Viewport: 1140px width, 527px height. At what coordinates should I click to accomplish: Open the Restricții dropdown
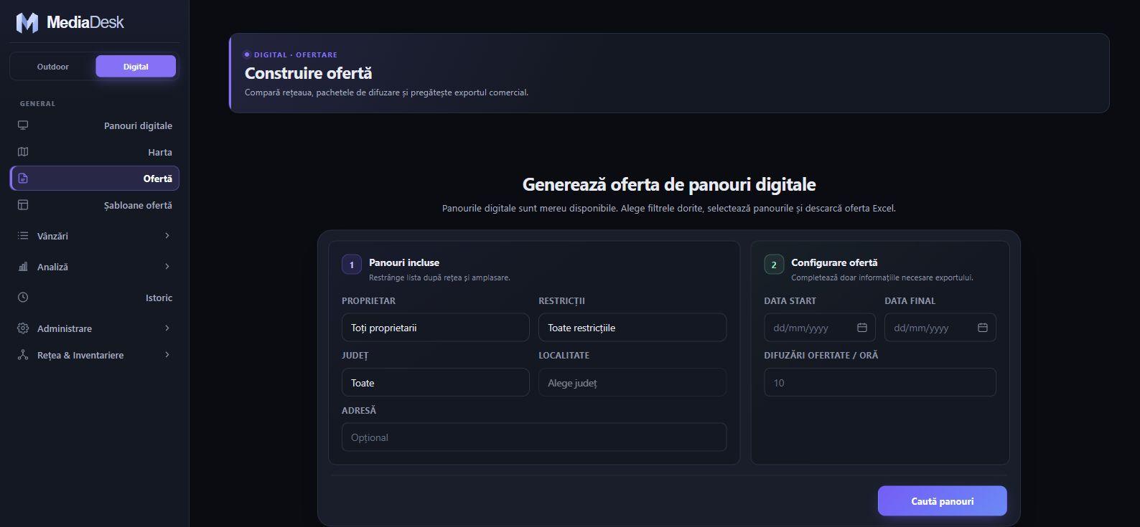(x=632, y=328)
